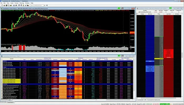The height and width of the screenshot is (105, 184).
Task: Click the TradeStation app icon in title bar
Action: click(1, 1)
